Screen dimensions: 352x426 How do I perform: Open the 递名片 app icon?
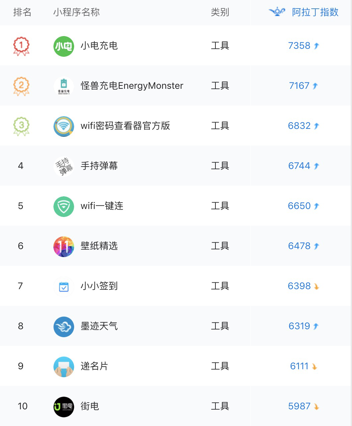tap(63, 367)
